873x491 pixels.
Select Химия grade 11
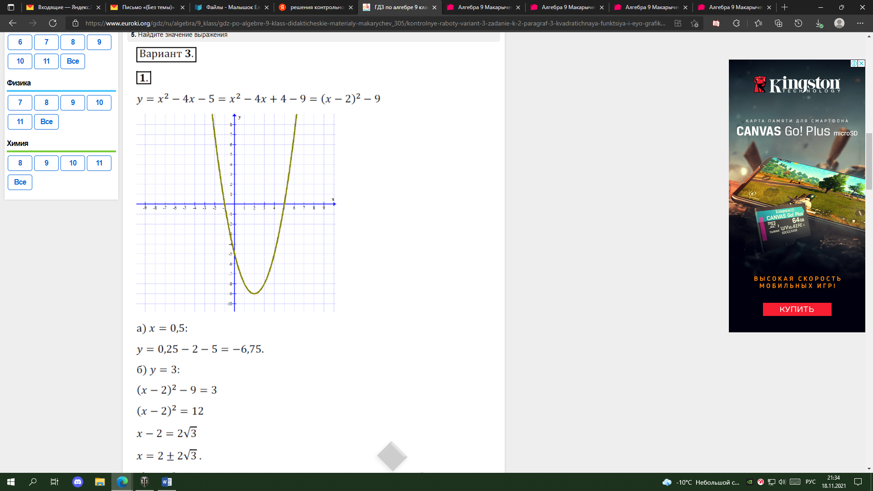point(99,163)
